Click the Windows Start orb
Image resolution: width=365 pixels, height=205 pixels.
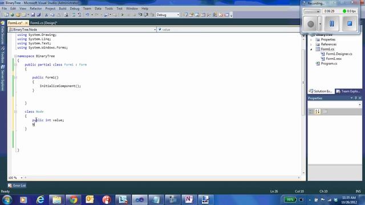[x=7, y=200]
